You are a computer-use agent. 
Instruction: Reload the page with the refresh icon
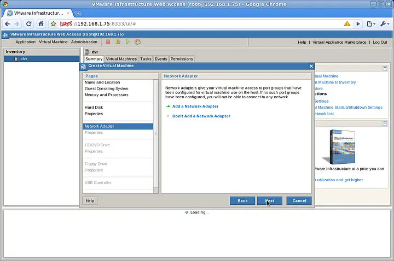click(28, 24)
